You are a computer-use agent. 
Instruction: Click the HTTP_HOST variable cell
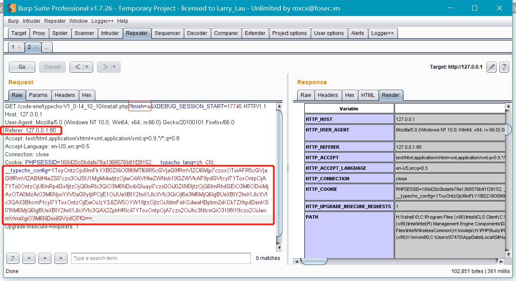(349, 119)
